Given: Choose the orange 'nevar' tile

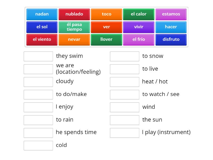Looking at the screenshot, I should (x=74, y=39).
